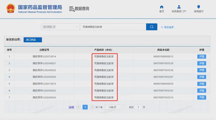Open the 10条/页 page size dropdown
This screenshot has height=120, width=216.
pos(114,107)
